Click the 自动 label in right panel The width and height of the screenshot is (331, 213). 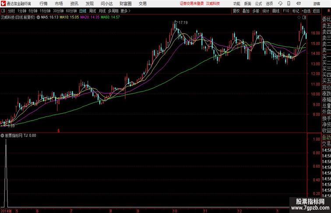[x=326, y=138]
